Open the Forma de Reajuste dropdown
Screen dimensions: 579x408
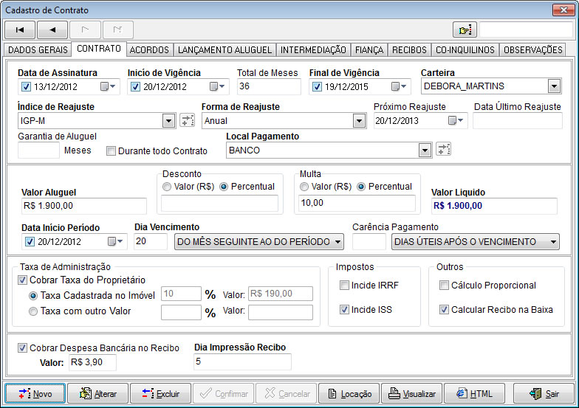tap(362, 121)
